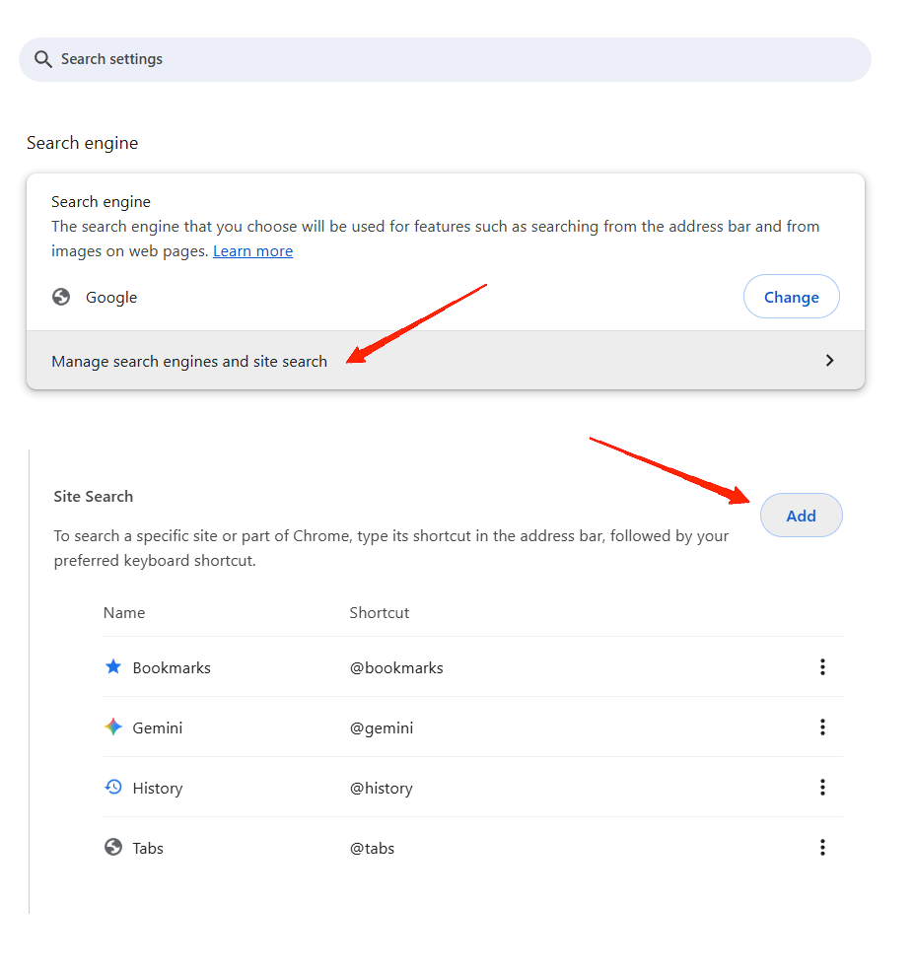The height and width of the screenshot is (969, 914).
Task: Open the Manage search engines row
Action: 444,361
